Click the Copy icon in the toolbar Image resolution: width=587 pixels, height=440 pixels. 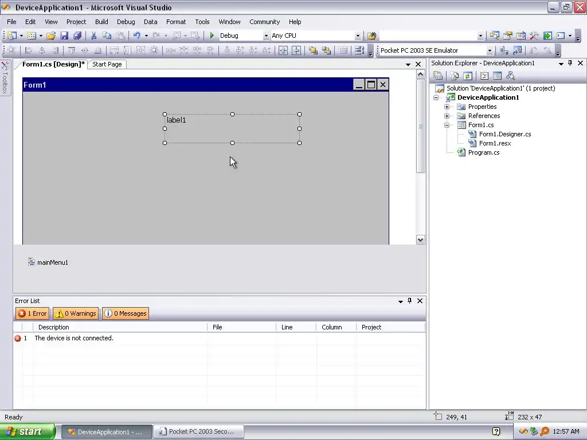[107, 36]
